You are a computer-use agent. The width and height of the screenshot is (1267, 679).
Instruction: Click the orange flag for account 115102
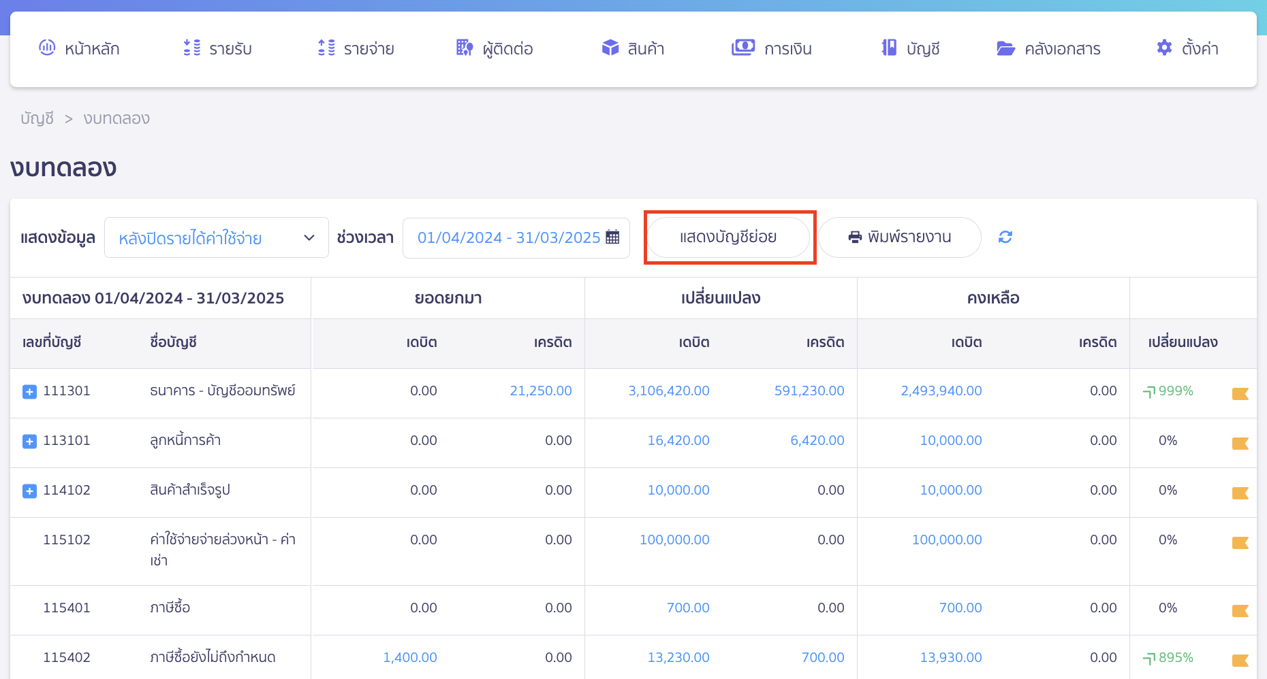(1240, 542)
